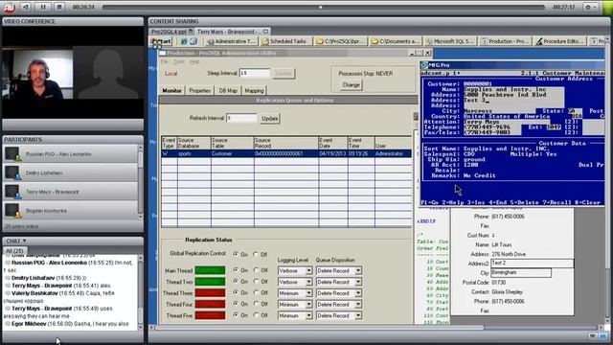Click the City field containing Birmingham

pyautogui.click(x=521, y=272)
